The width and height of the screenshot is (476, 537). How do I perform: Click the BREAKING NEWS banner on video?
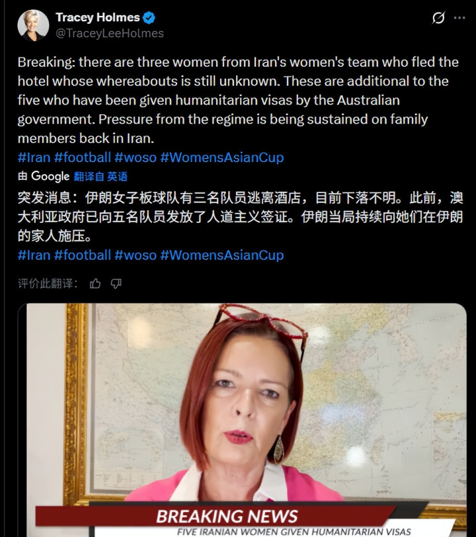click(227, 516)
